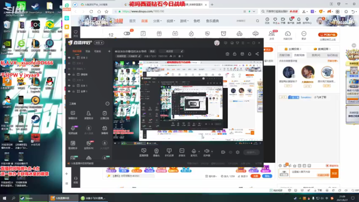Open streaming settings gear icon
Image resolution: width=359 pixels, height=202 pixels.
[238, 152]
